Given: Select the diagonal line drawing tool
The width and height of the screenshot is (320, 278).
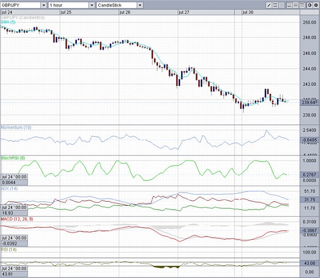Looking at the screenshot, I should click(x=269, y=5).
